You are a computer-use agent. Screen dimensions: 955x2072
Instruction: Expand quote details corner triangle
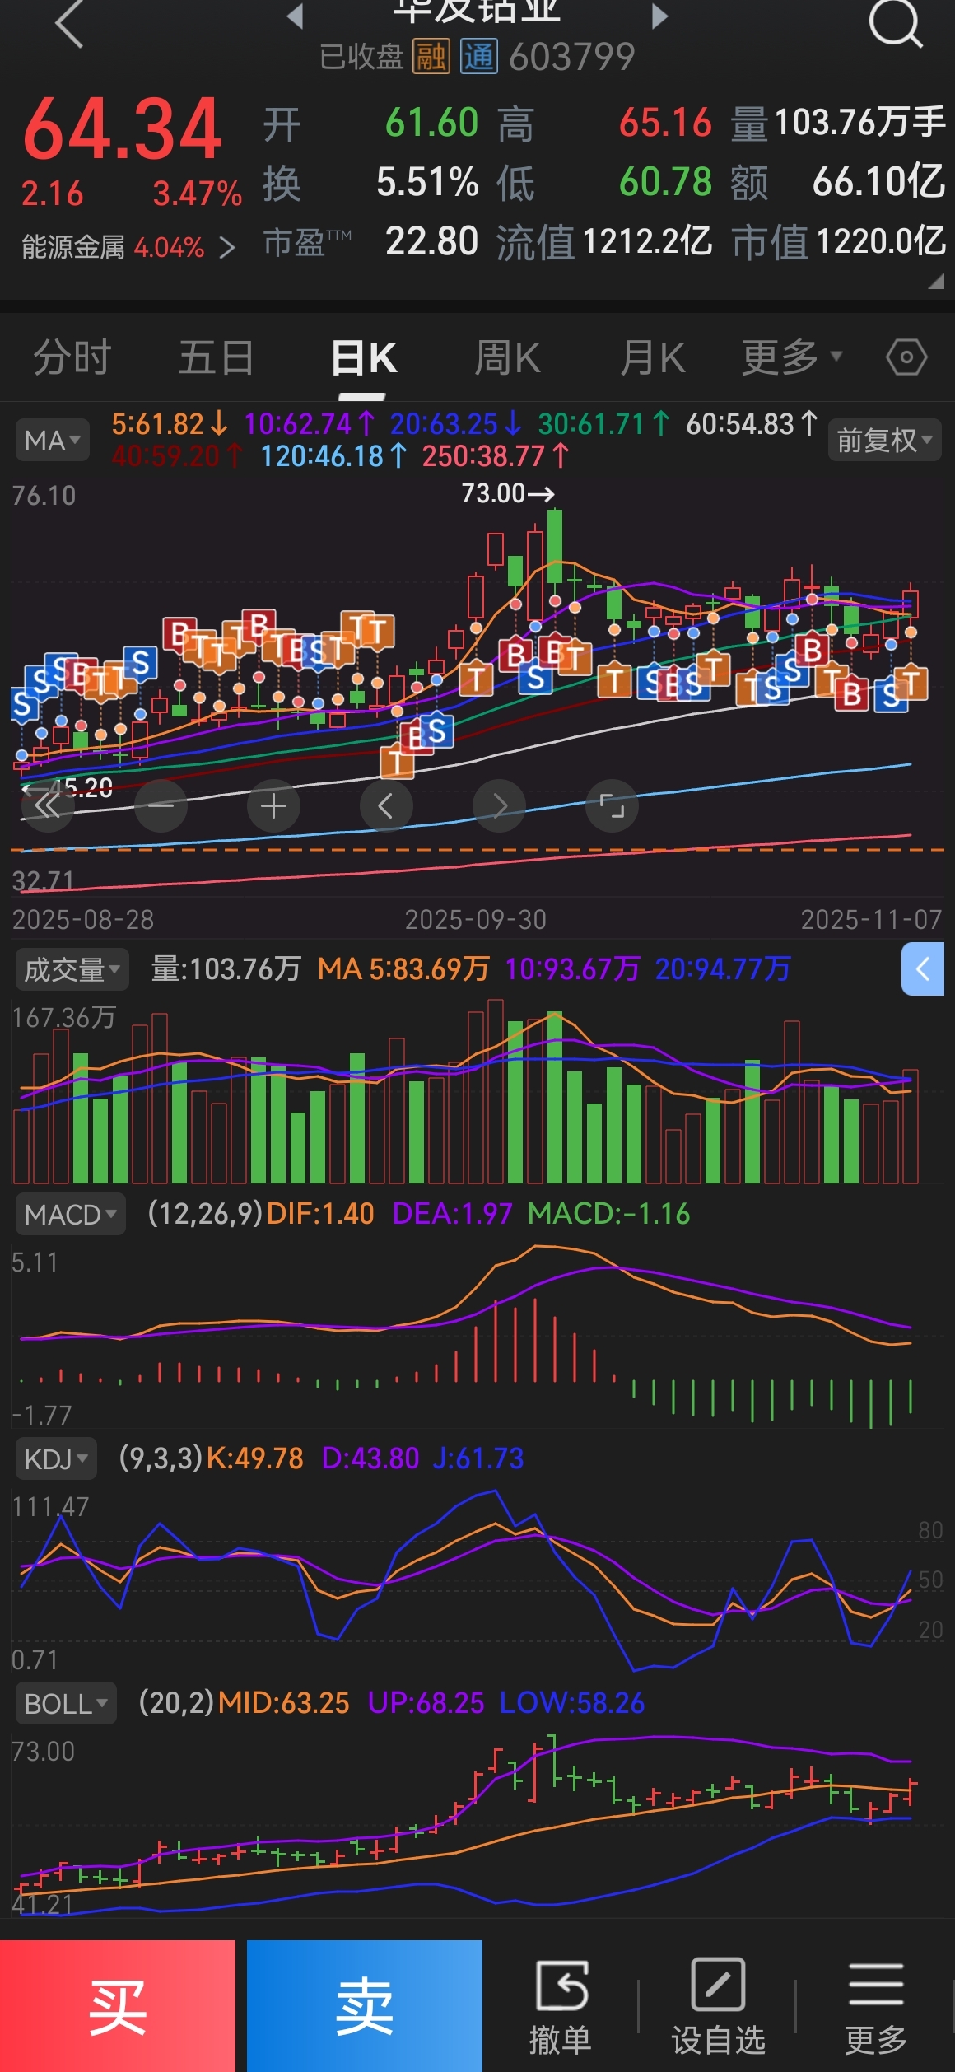pos(936,282)
